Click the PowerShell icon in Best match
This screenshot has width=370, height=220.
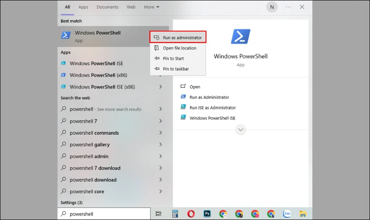click(x=66, y=35)
